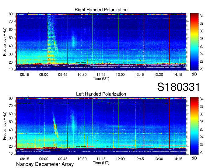Click the 28 dB value on Right Handed colorbar
This screenshot has height=168, width=207.
click(x=202, y=39)
